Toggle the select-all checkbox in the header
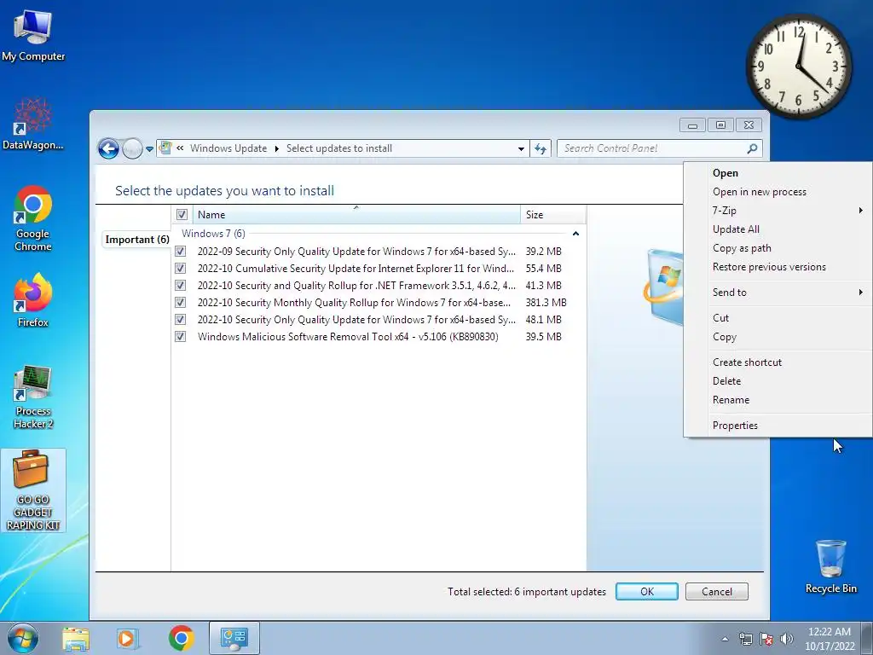 coord(182,214)
